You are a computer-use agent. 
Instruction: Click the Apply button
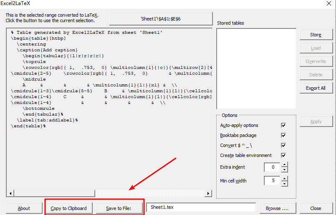click(x=316, y=121)
